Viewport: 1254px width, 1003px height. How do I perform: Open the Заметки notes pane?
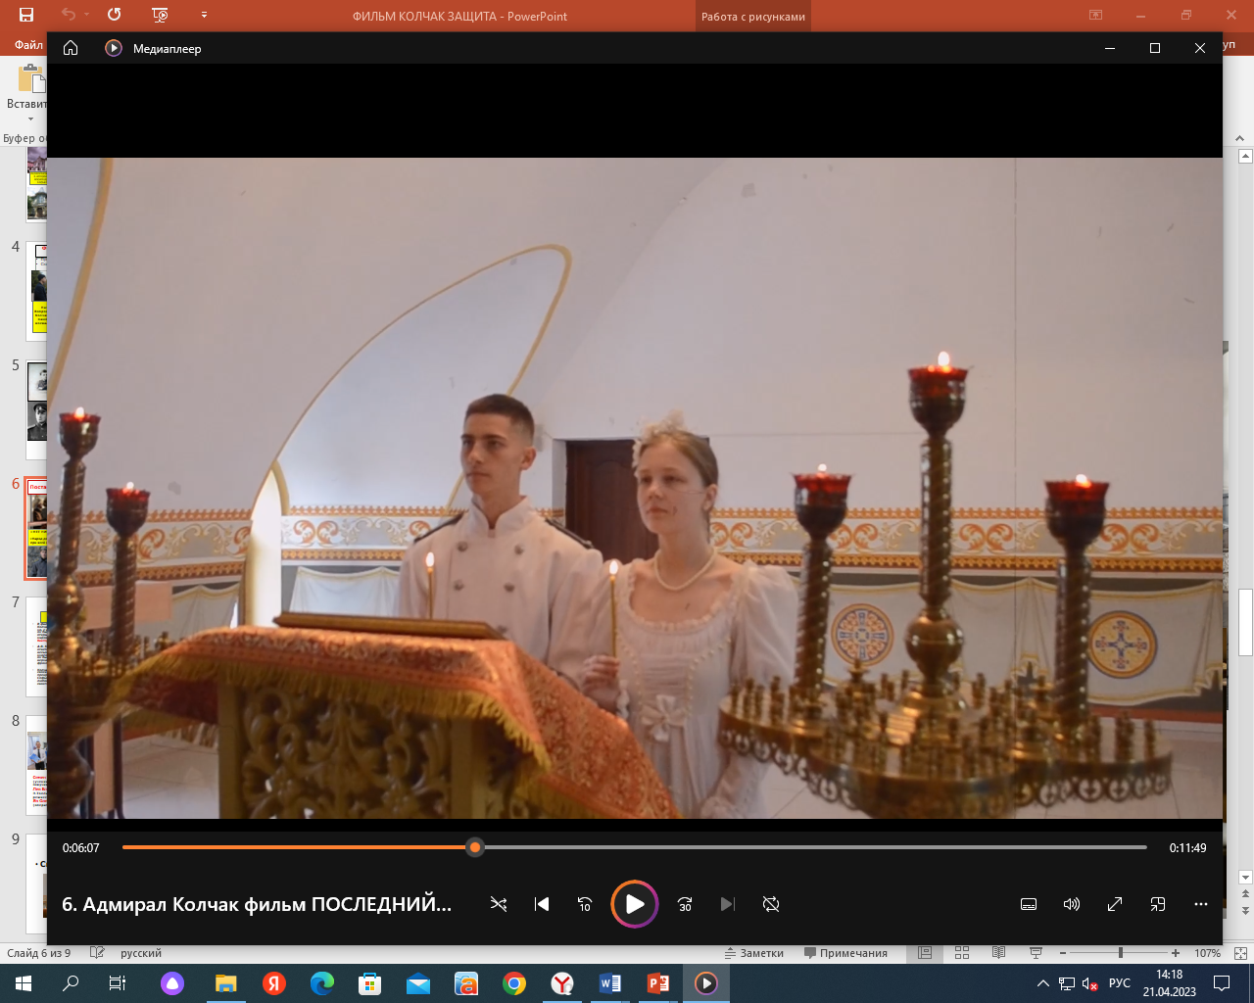click(754, 953)
